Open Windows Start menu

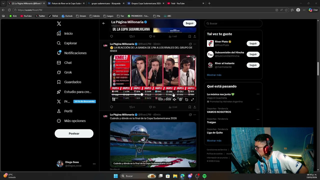(x=115, y=176)
